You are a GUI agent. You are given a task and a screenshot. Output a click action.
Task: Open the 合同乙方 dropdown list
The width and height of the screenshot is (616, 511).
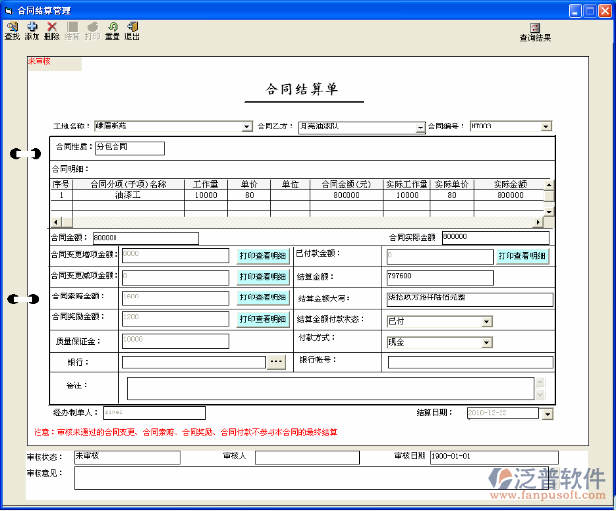pos(420,127)
